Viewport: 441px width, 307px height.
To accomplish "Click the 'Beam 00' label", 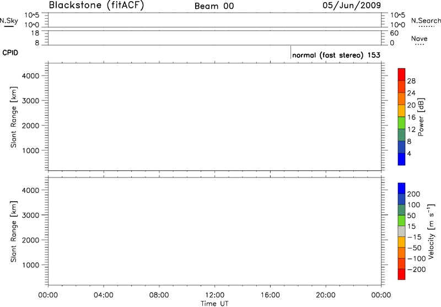I will 214,6.
